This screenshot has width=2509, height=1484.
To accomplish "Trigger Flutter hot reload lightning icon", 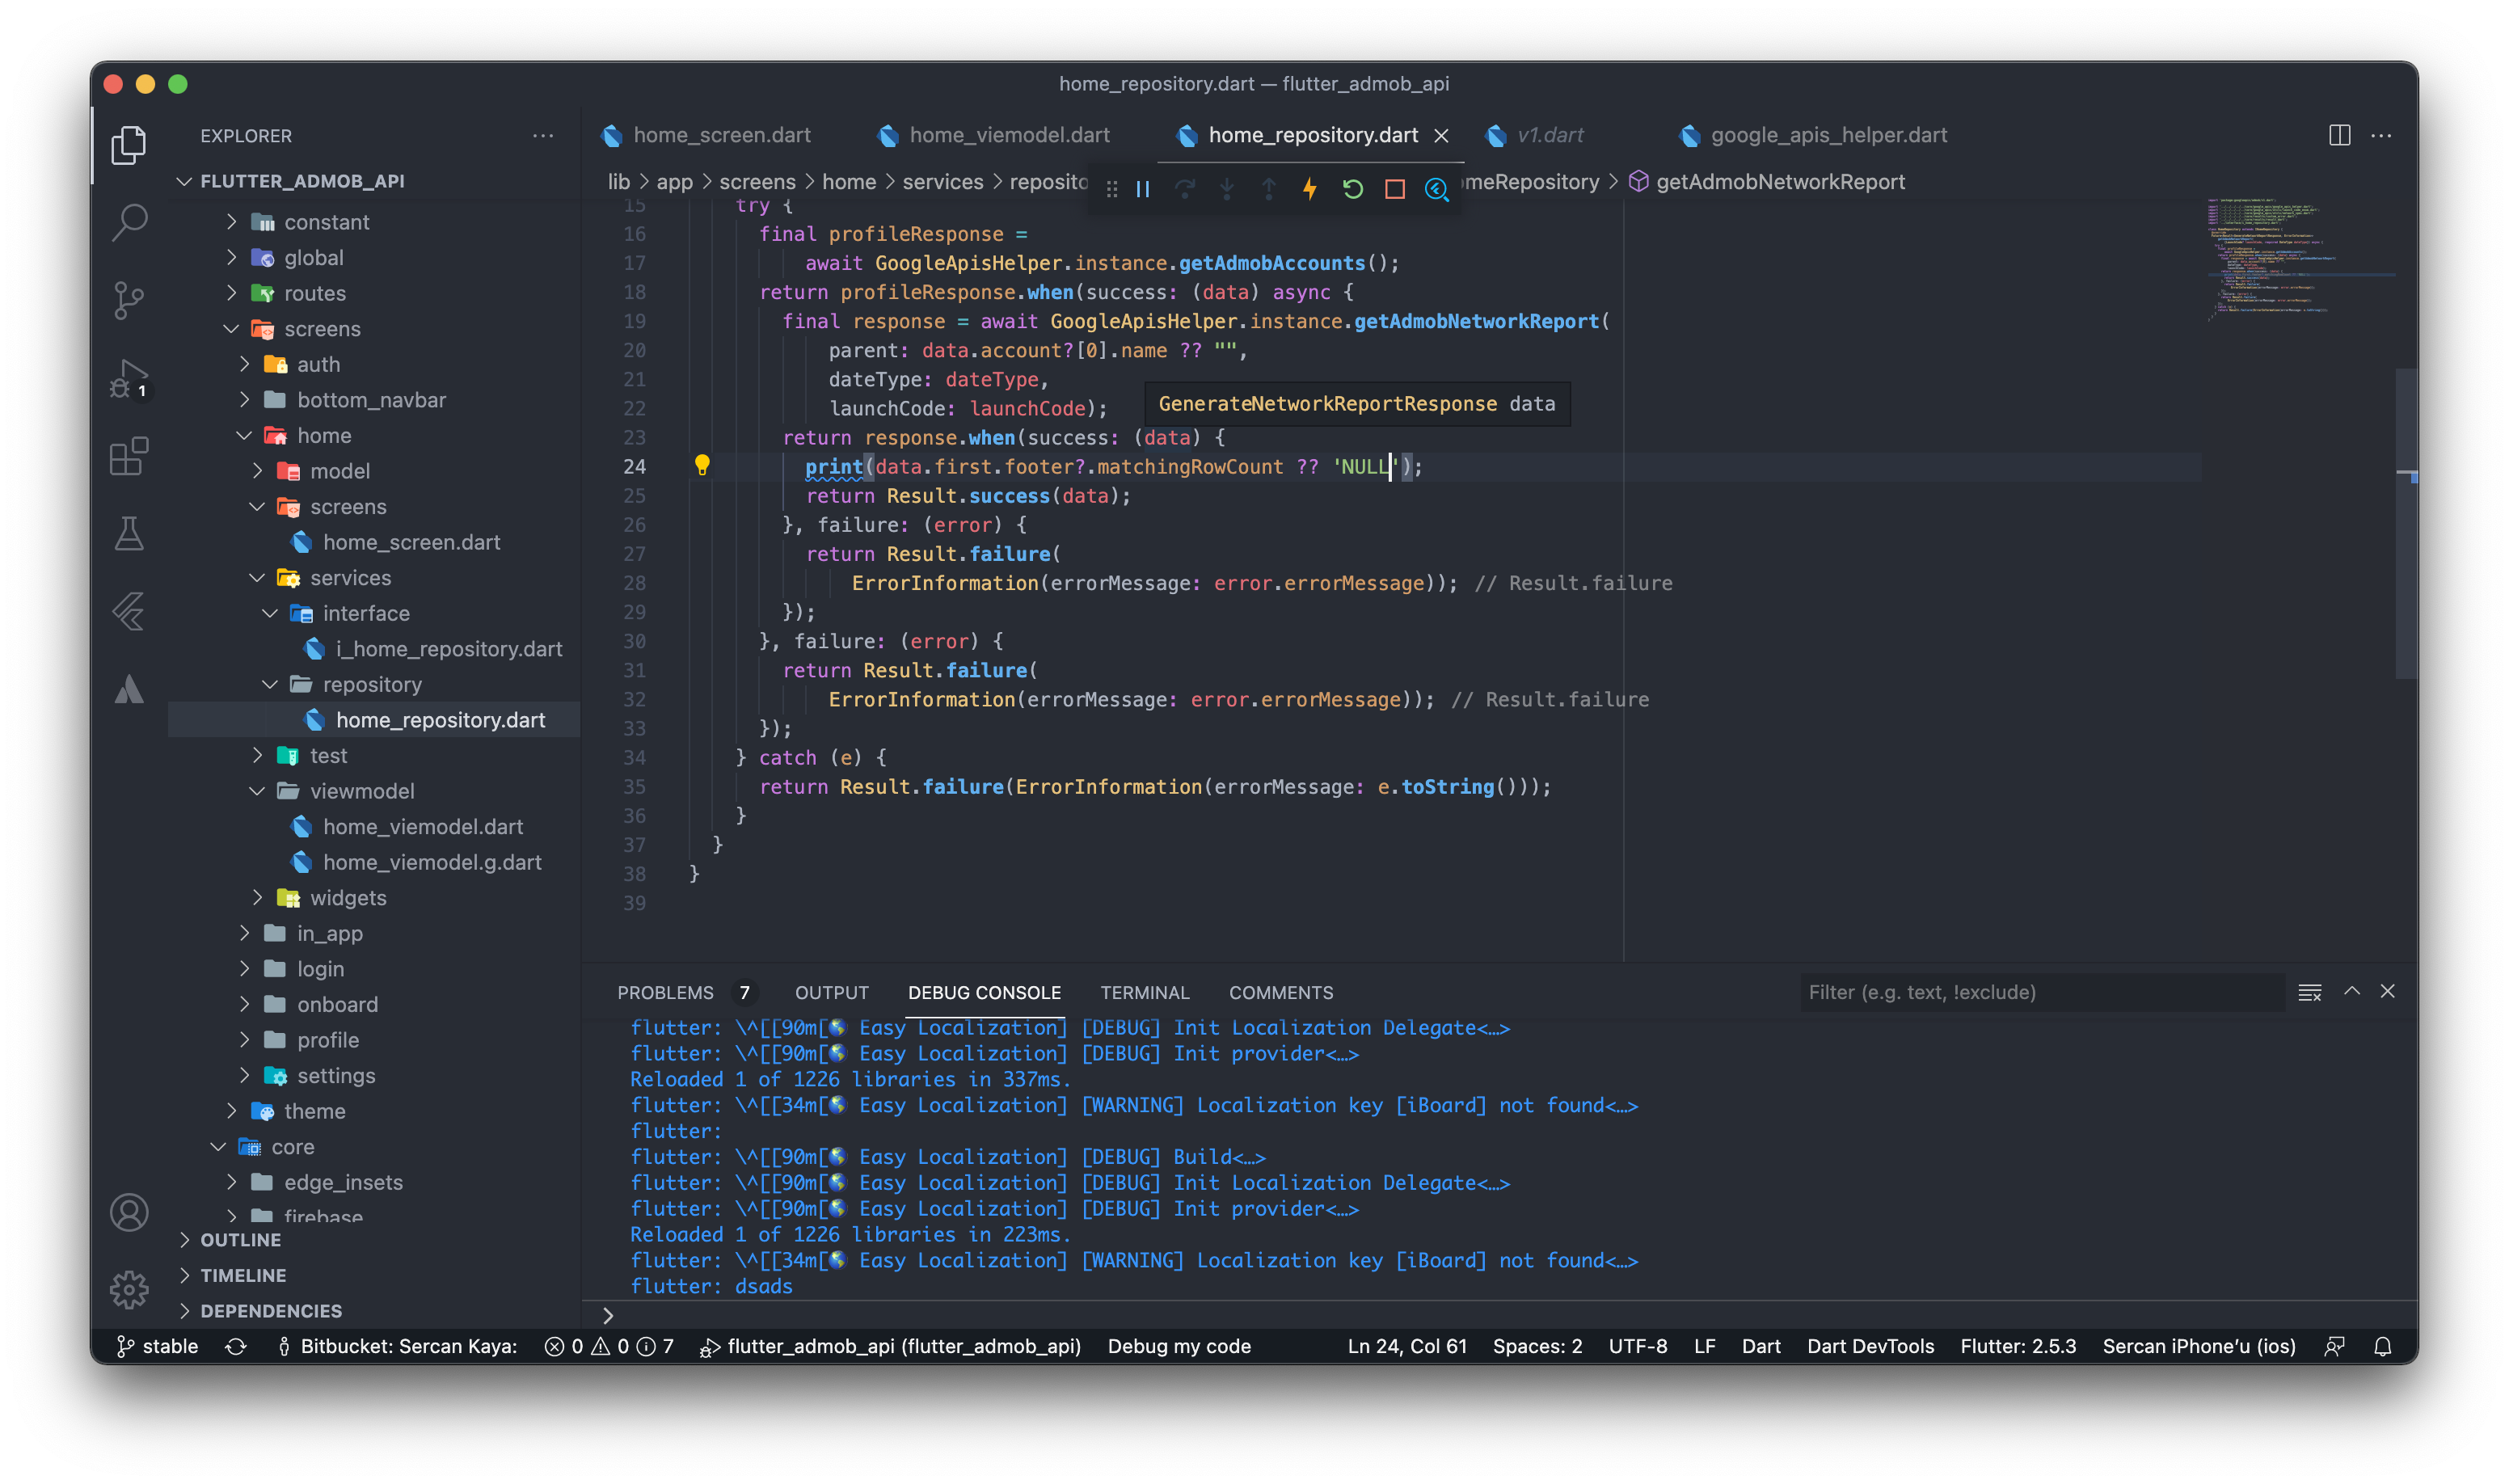I will pos(1310,189).
